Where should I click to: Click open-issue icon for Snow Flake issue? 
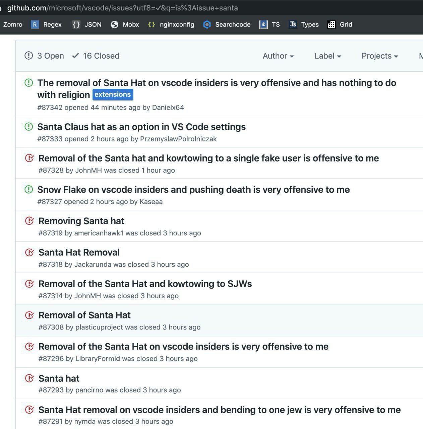pyautogui.click(x=29, y=189)
